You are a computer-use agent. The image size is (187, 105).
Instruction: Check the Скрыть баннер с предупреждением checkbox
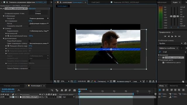coord(29,68)
